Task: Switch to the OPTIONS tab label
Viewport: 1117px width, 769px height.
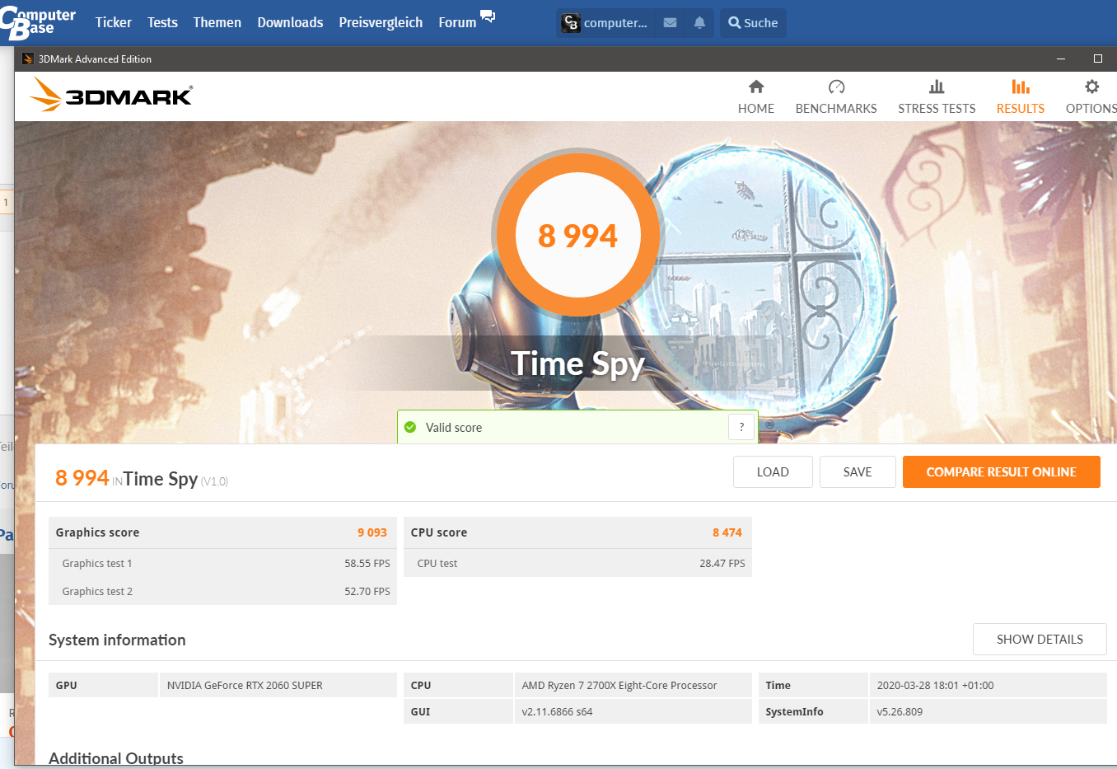Action: (x=1091, y=108)
